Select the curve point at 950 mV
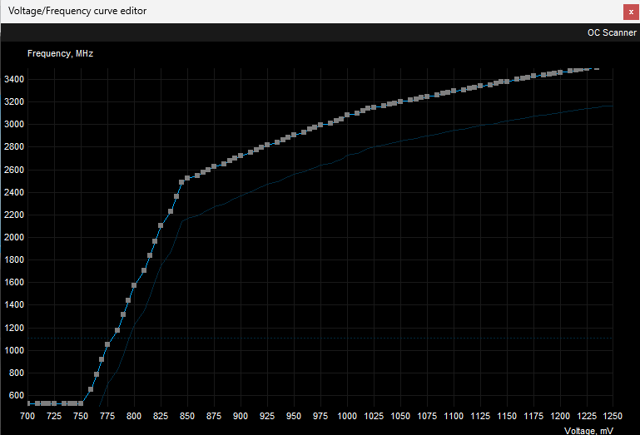640x435 pixels. [294, 135]
